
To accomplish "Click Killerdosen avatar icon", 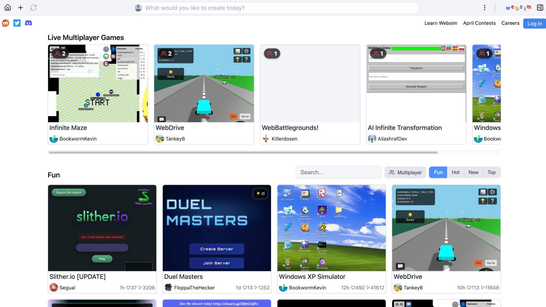I will (266, 139).
